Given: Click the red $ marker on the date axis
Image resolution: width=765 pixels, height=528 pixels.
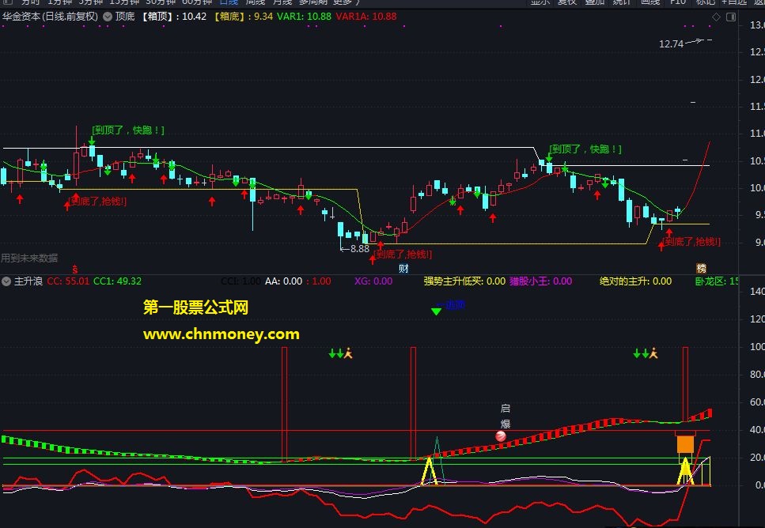Looking at the screenshot, I should pyautogui.click(x=74, y=269).
